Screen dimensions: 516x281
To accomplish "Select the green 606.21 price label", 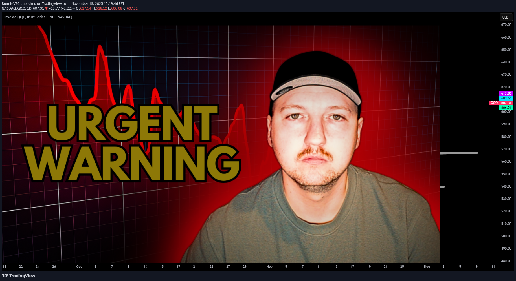I will 506,108.
